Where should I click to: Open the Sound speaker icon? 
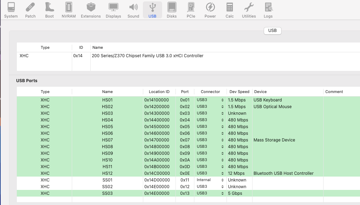click(x=133, y=10)
